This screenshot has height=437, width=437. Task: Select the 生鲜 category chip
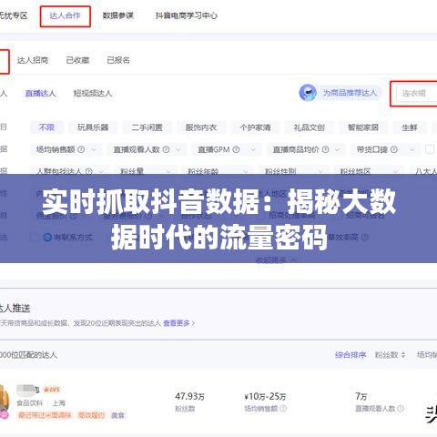click(410, 127)
